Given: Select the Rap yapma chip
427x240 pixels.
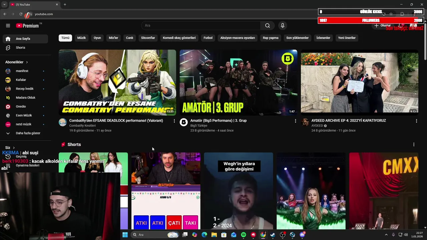Looking at the screenshot, I should (271, 38).
